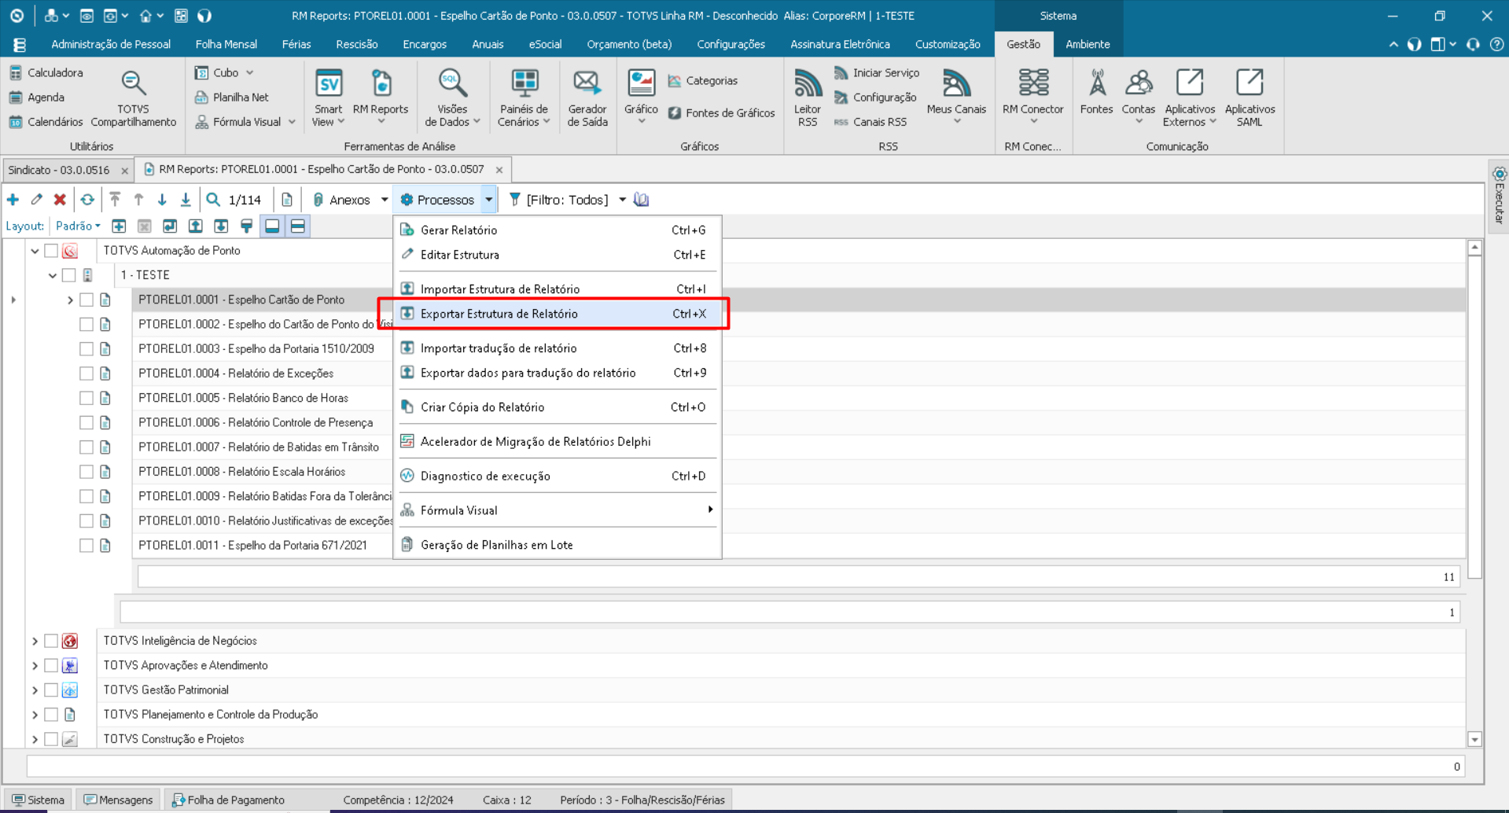The width and height of the screenshot is (1509, 813).
Task: Open Categorias in Gráficos group
Action: (x=702, y=80)
